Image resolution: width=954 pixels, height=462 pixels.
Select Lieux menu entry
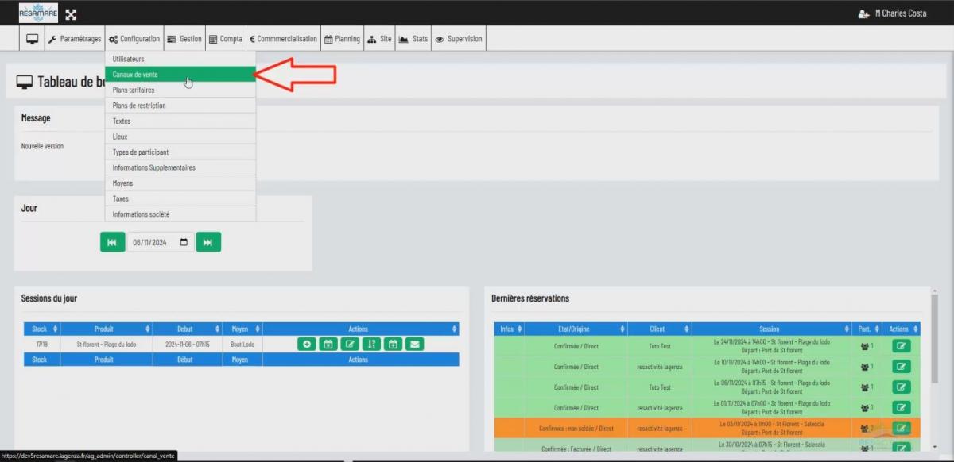click(180, 137)
